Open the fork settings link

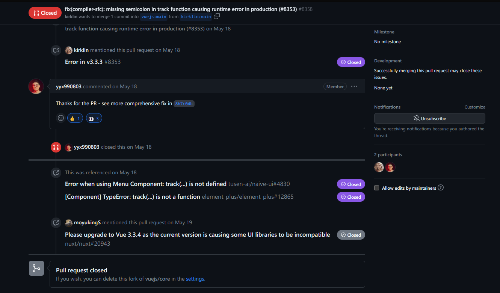click(x=195, y=279)
